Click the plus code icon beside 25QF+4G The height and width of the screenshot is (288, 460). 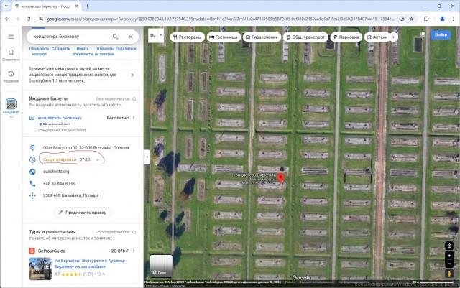click(x=32, y=195)
